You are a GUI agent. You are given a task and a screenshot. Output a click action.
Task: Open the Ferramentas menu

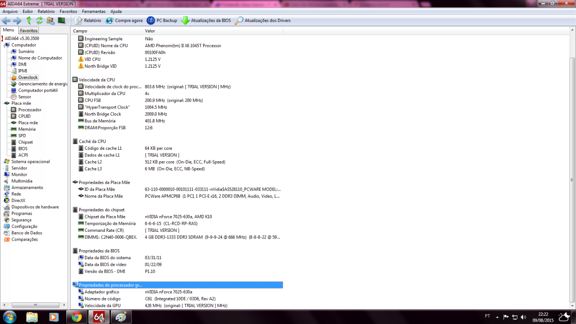click(94, 11)
